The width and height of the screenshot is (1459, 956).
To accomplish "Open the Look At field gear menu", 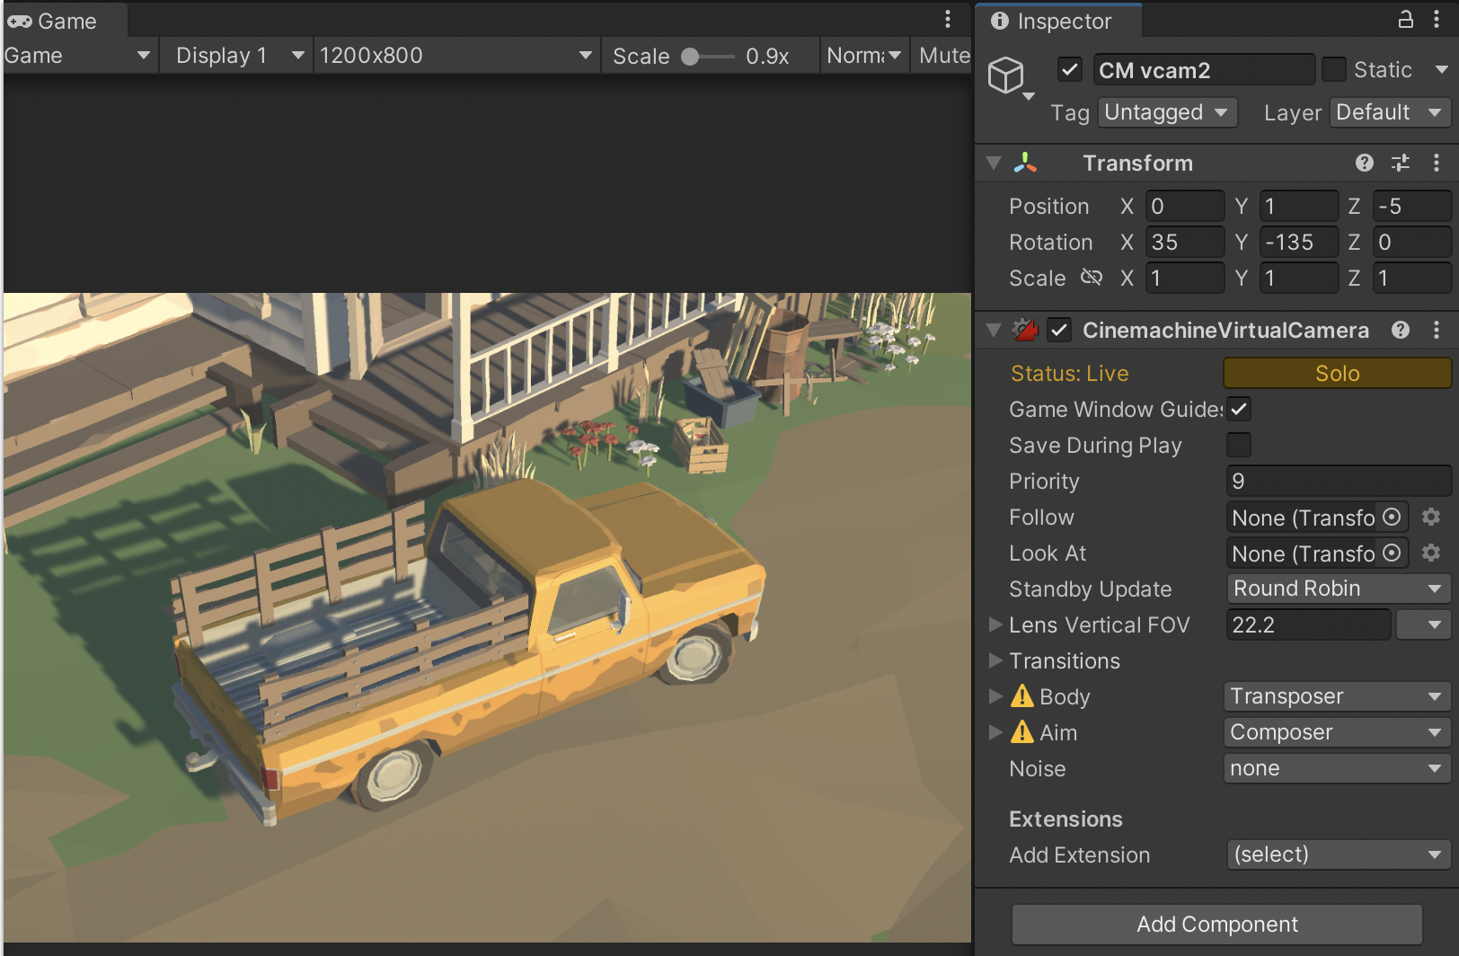I will [x=1431, y=553].
